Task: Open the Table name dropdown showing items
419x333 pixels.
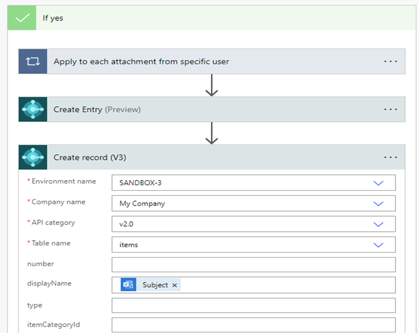Action: 378,245
